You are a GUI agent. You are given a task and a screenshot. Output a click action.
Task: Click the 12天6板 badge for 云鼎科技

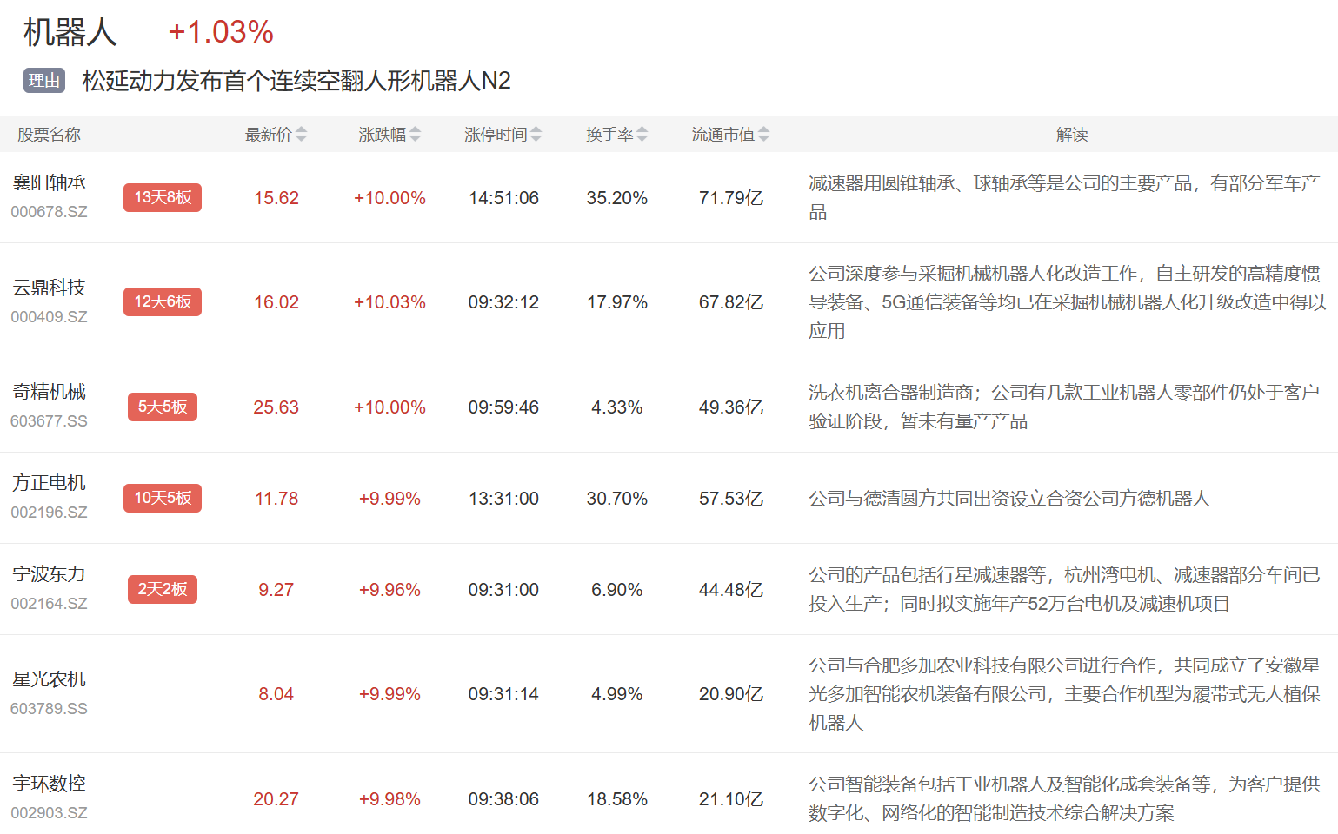tap(163, 301)
